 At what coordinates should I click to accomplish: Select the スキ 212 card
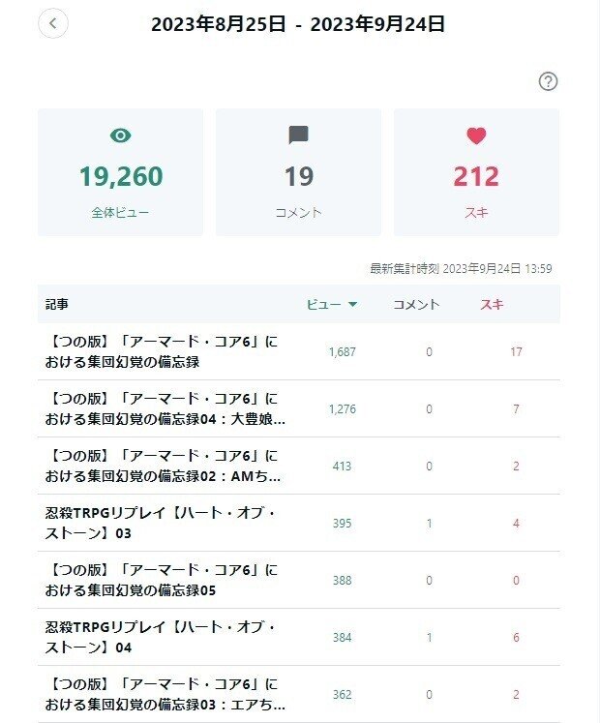point(476,172)
